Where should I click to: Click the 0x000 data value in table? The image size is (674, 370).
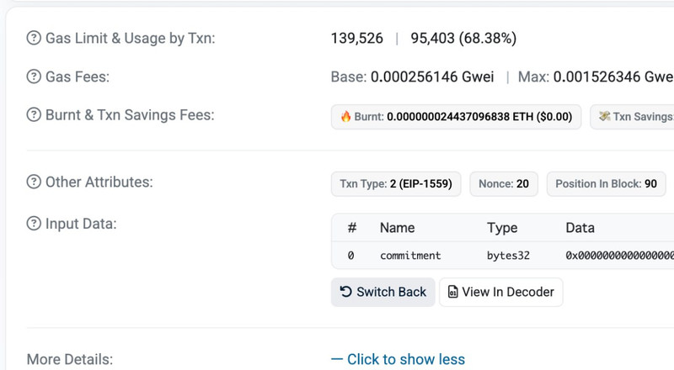click(619, 256)
